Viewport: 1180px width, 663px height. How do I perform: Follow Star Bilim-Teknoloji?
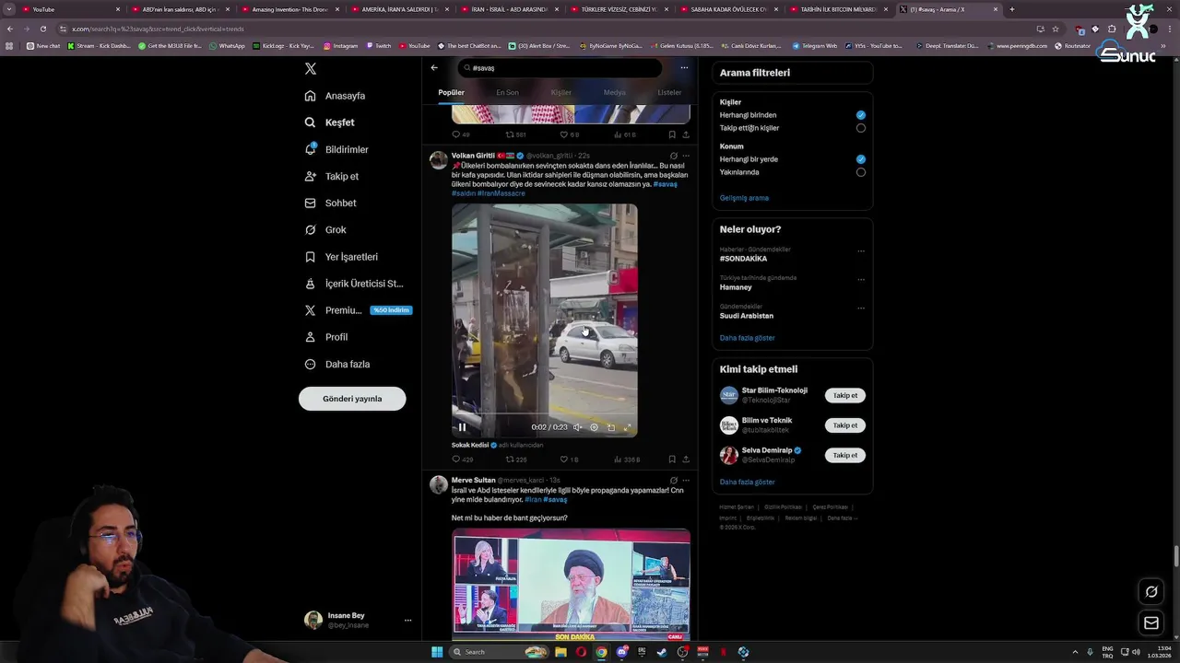tap(844, 396)
